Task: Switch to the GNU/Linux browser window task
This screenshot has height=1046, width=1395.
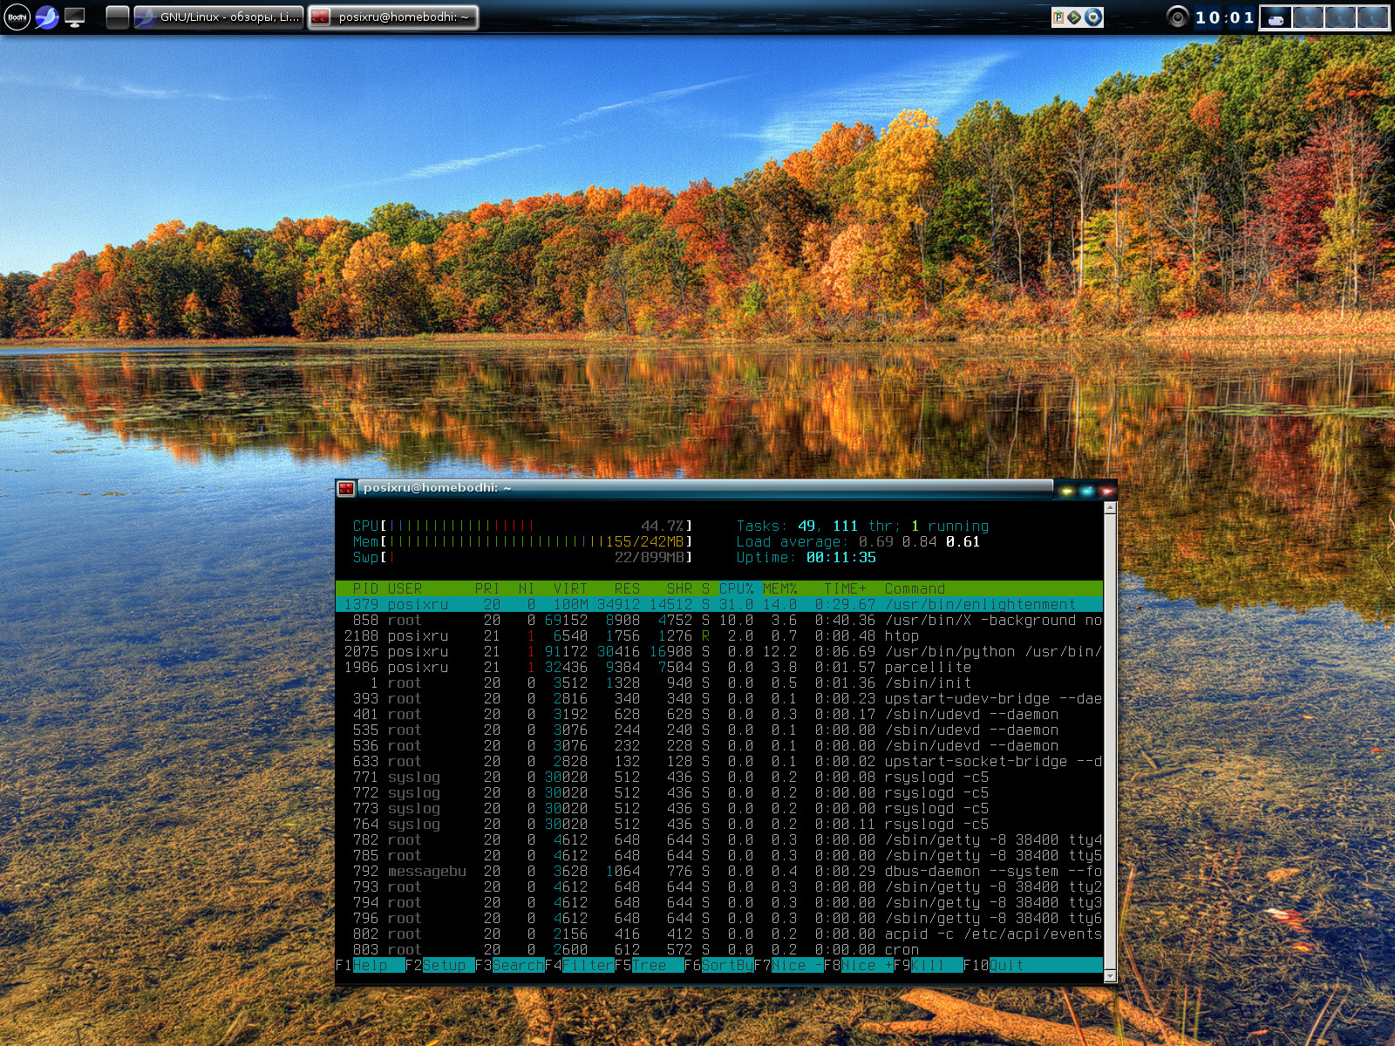Action: coord(218,17)
